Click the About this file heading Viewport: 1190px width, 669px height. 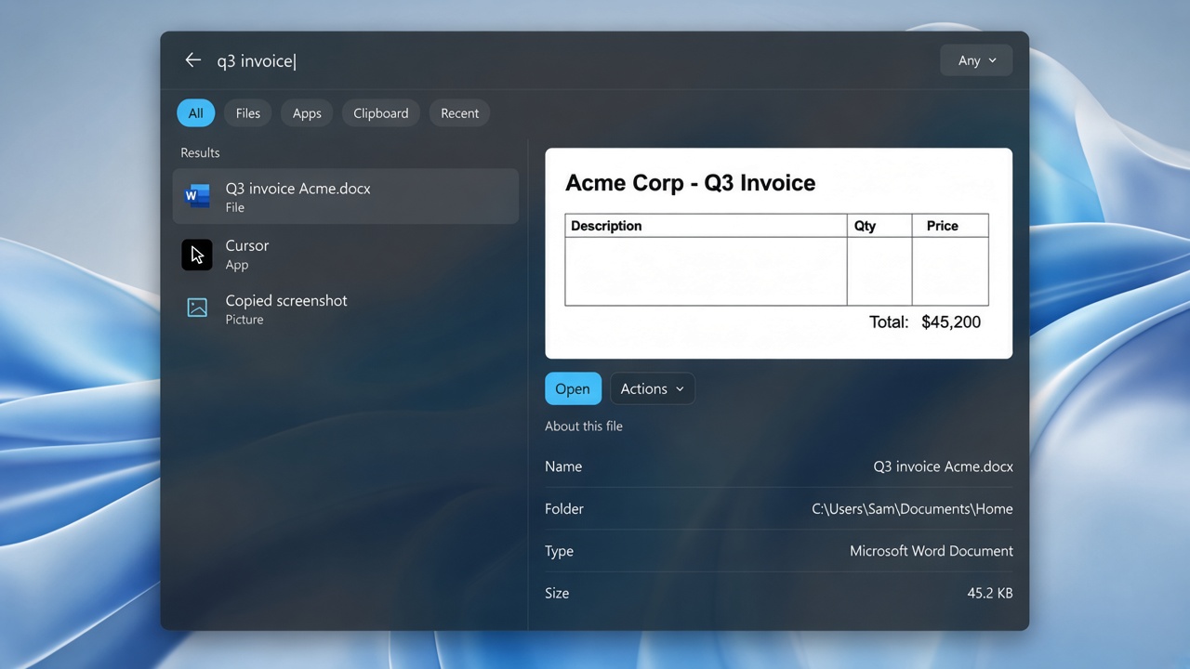click(x=584, y=426)
